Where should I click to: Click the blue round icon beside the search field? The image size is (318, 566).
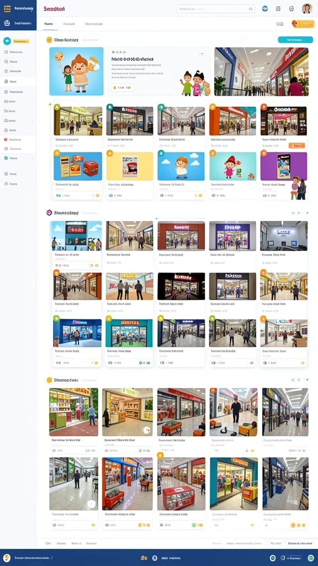265,9
